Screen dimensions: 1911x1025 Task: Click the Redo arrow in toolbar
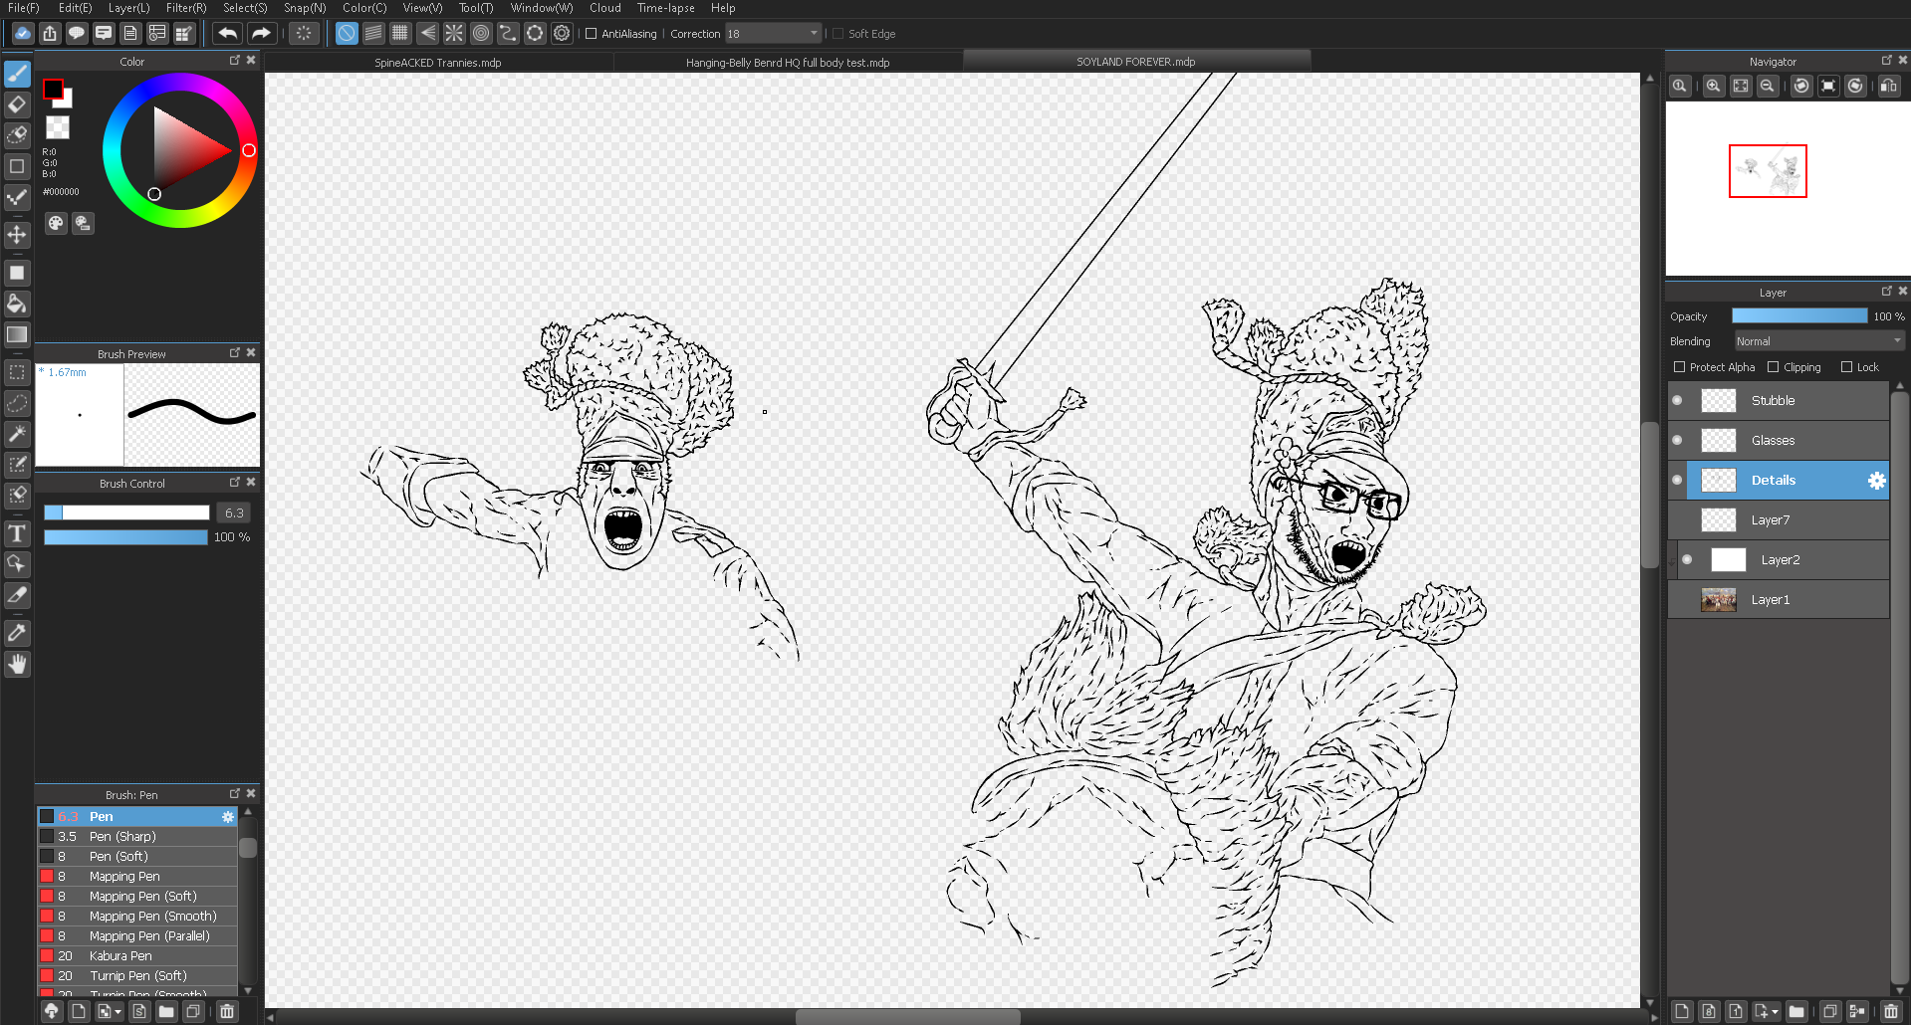point(260,34)
